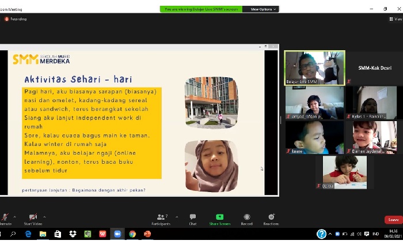Image resolution: width=403 pixels, height=244 pixels.
Task: Click muted mic icon on SMM-Kak Desri tile
Action: [348, 81]
